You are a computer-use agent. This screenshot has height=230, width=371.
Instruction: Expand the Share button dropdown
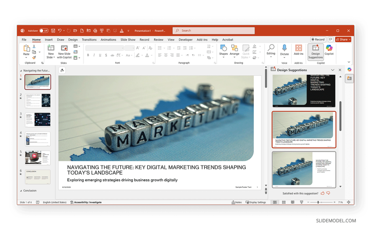coord(349,40)
